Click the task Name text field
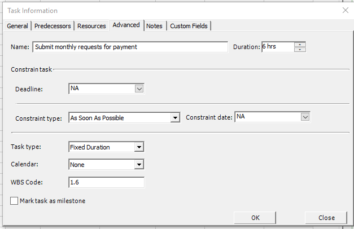 click(130, 47)
